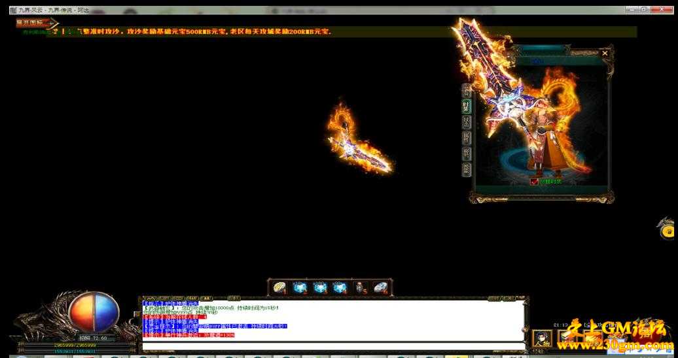
Task: Select the fifth chat channel tab
Action: click(207, 299)
